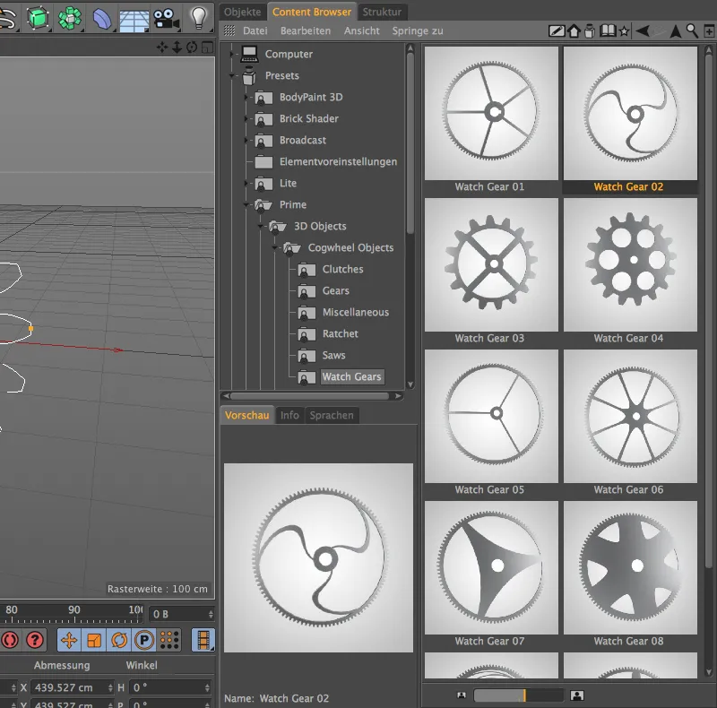
Task: Click the viewport move camera icon
Action: pyautogui.click(x=162, y=47)
